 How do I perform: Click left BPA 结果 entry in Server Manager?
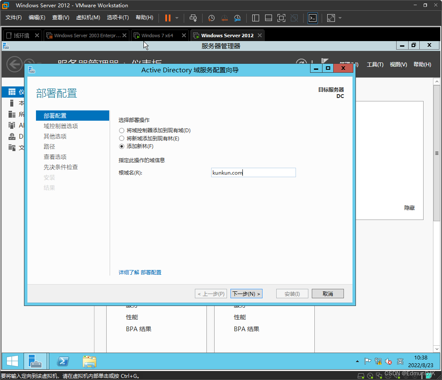coord(138,329)
